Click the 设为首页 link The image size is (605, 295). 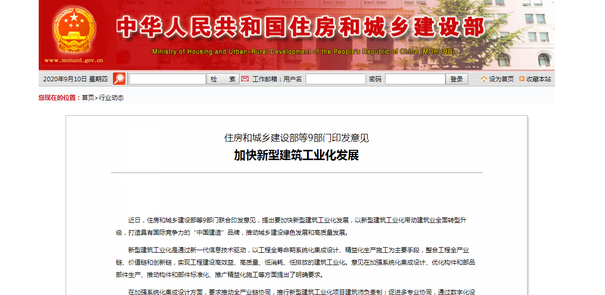point(501,79)
